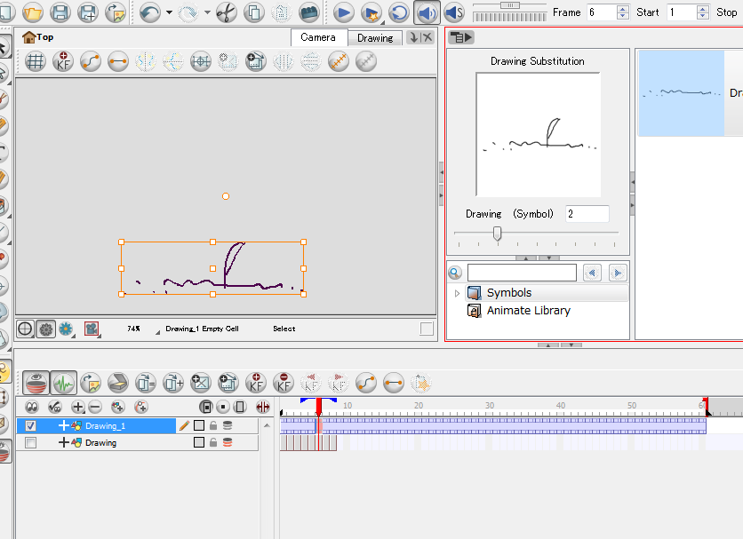Open the Redo history dropdown arrow
This screenshot has width=743, height=539.
(207, 12)
